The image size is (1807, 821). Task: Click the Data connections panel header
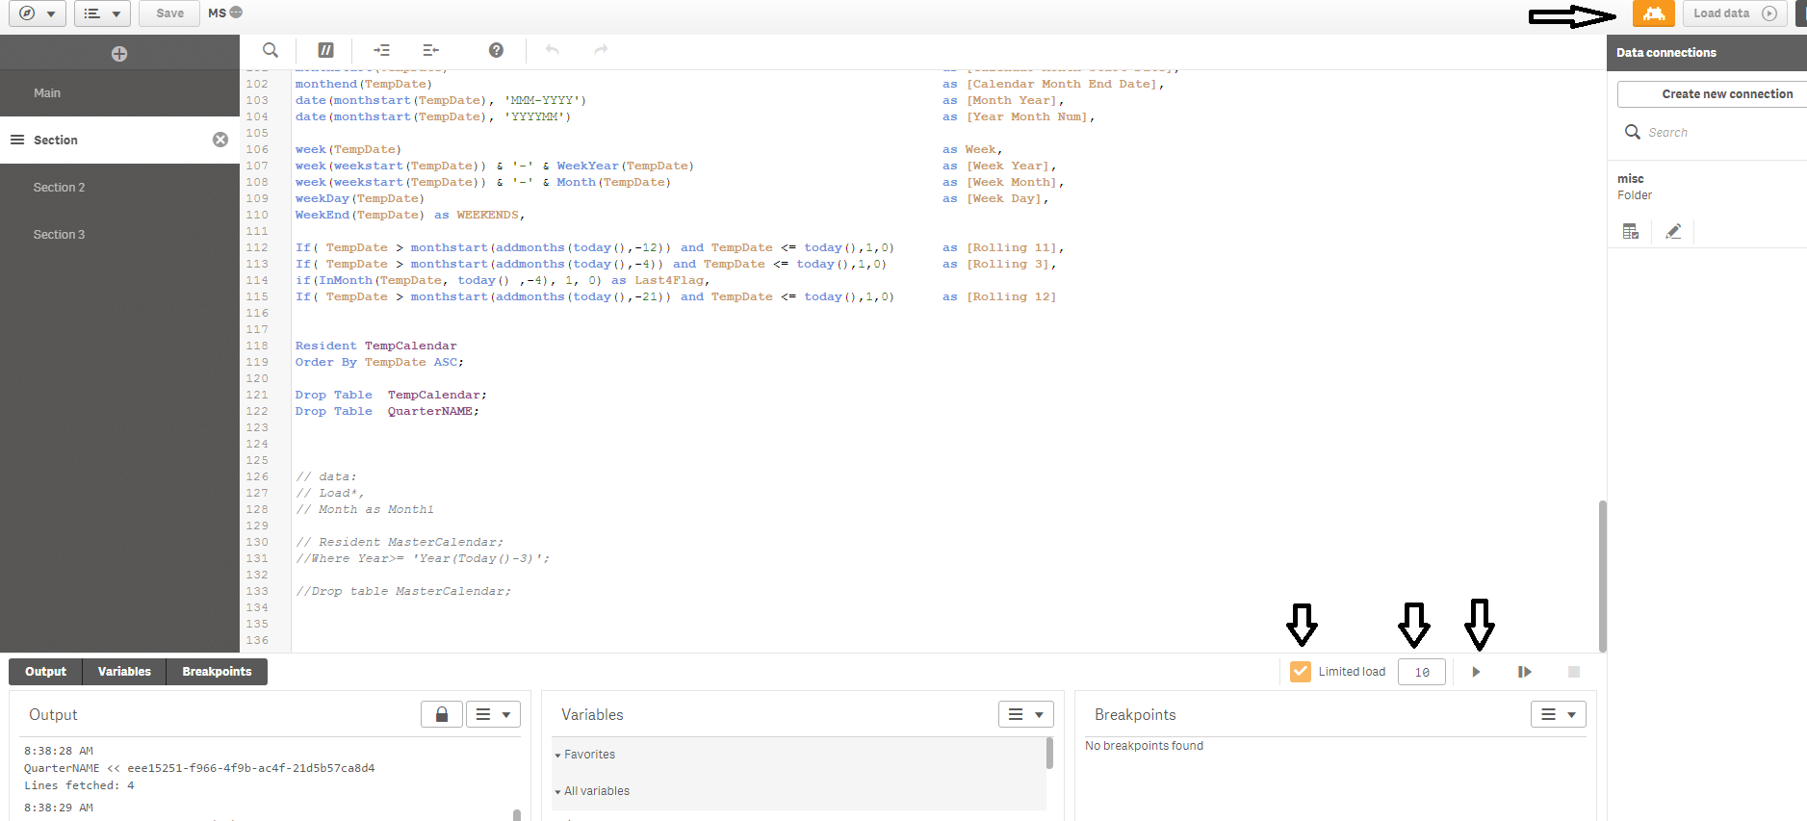coord(1707,53)
